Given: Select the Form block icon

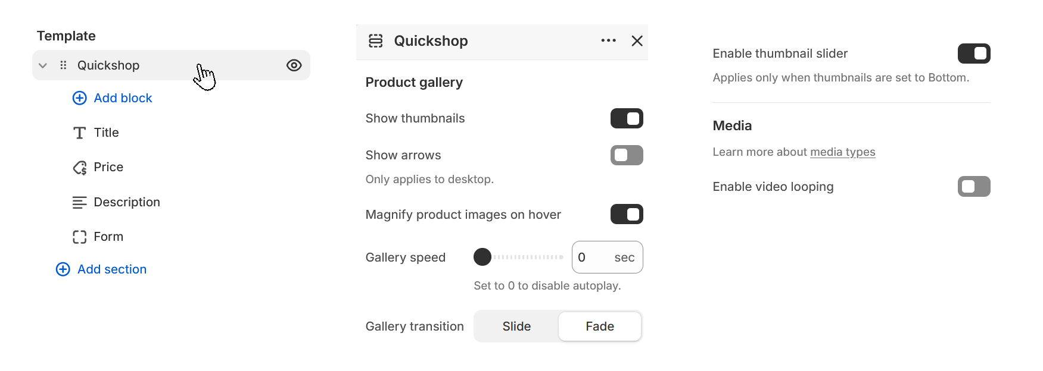Looking at the screenshot, I should pos(80,237).
